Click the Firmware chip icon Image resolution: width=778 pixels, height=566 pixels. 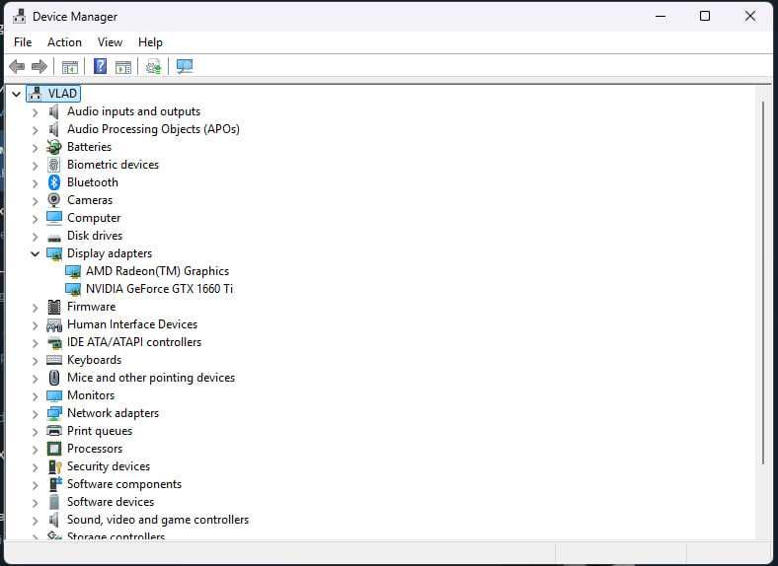coord(54,307)
